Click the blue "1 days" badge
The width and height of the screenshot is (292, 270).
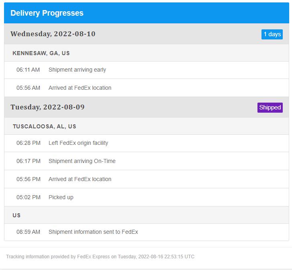[272, 34]
